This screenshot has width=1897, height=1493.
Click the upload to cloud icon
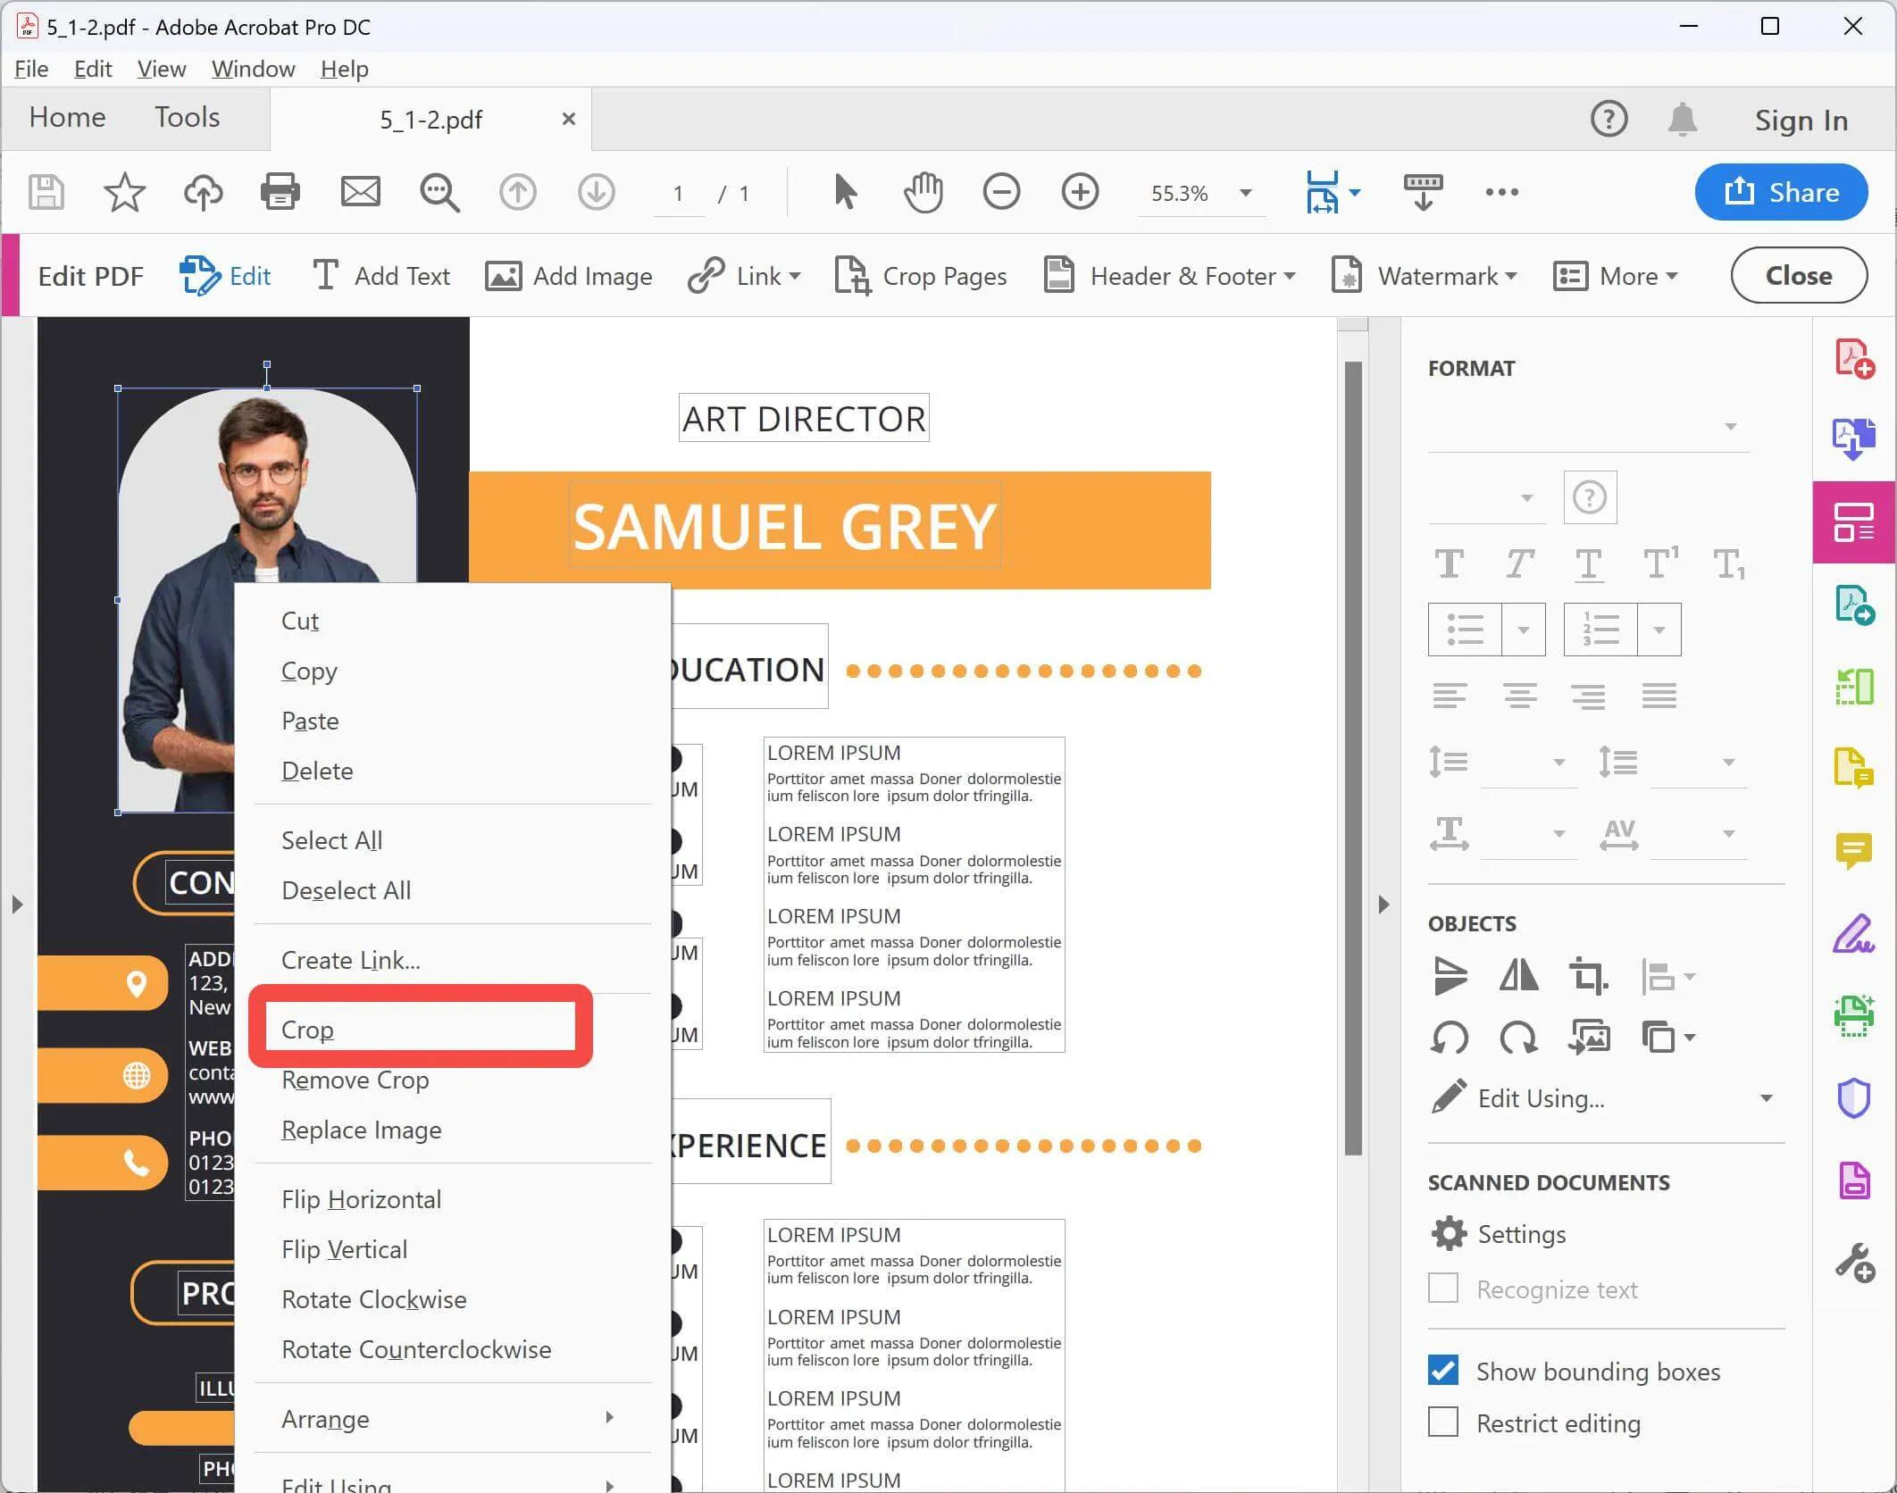tap(203, 192)
